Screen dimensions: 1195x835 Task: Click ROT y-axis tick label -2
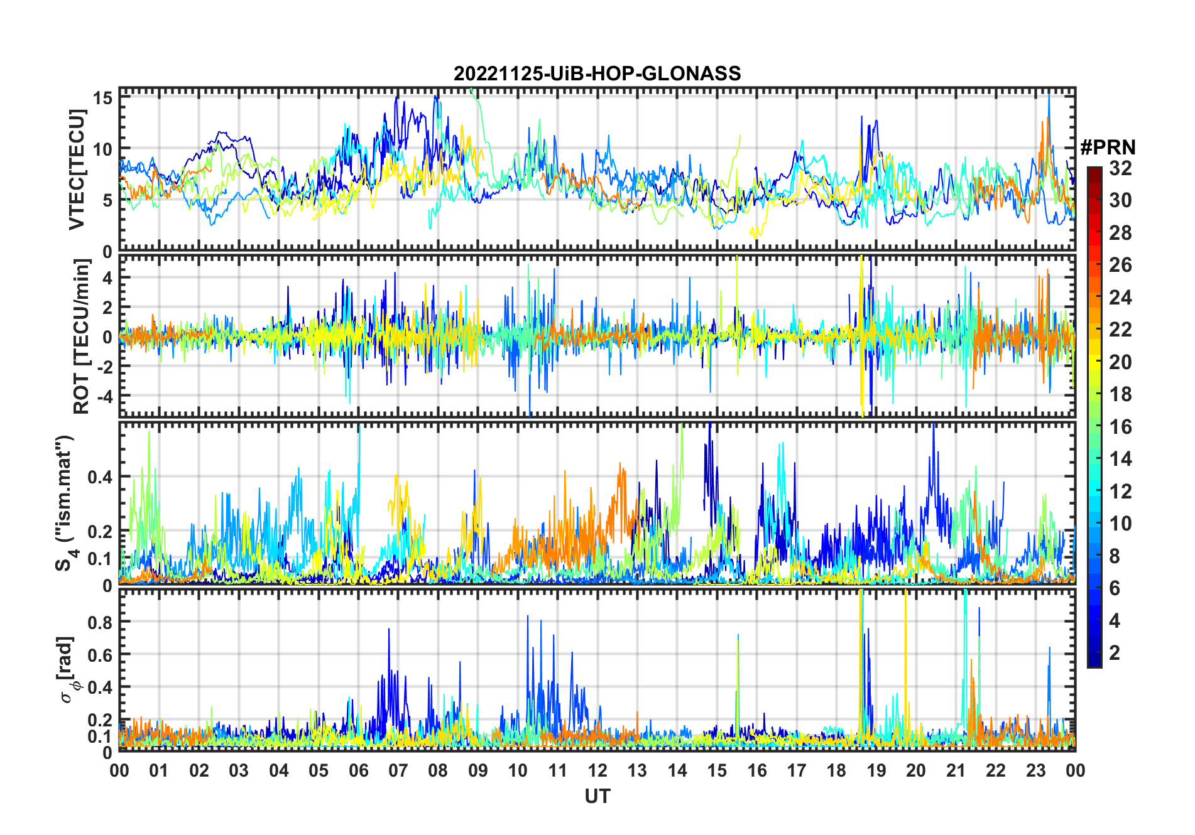pos(104,367)
